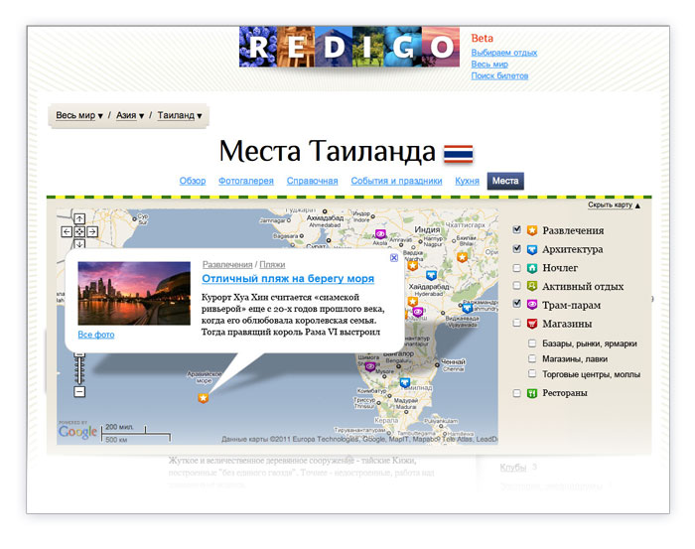695x549 pixels.
Task: Open the Таиланд breadcrumb dropdown
Action: pyautogui.click(x=180, y=116)
